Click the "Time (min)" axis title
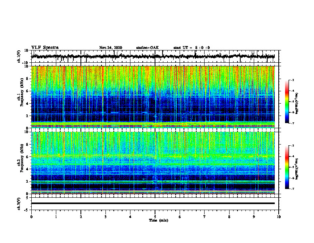314x243 pixels. tap(159, 220)
